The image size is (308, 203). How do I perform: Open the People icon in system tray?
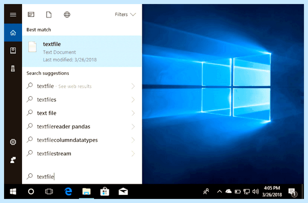[x=206, y=191]
